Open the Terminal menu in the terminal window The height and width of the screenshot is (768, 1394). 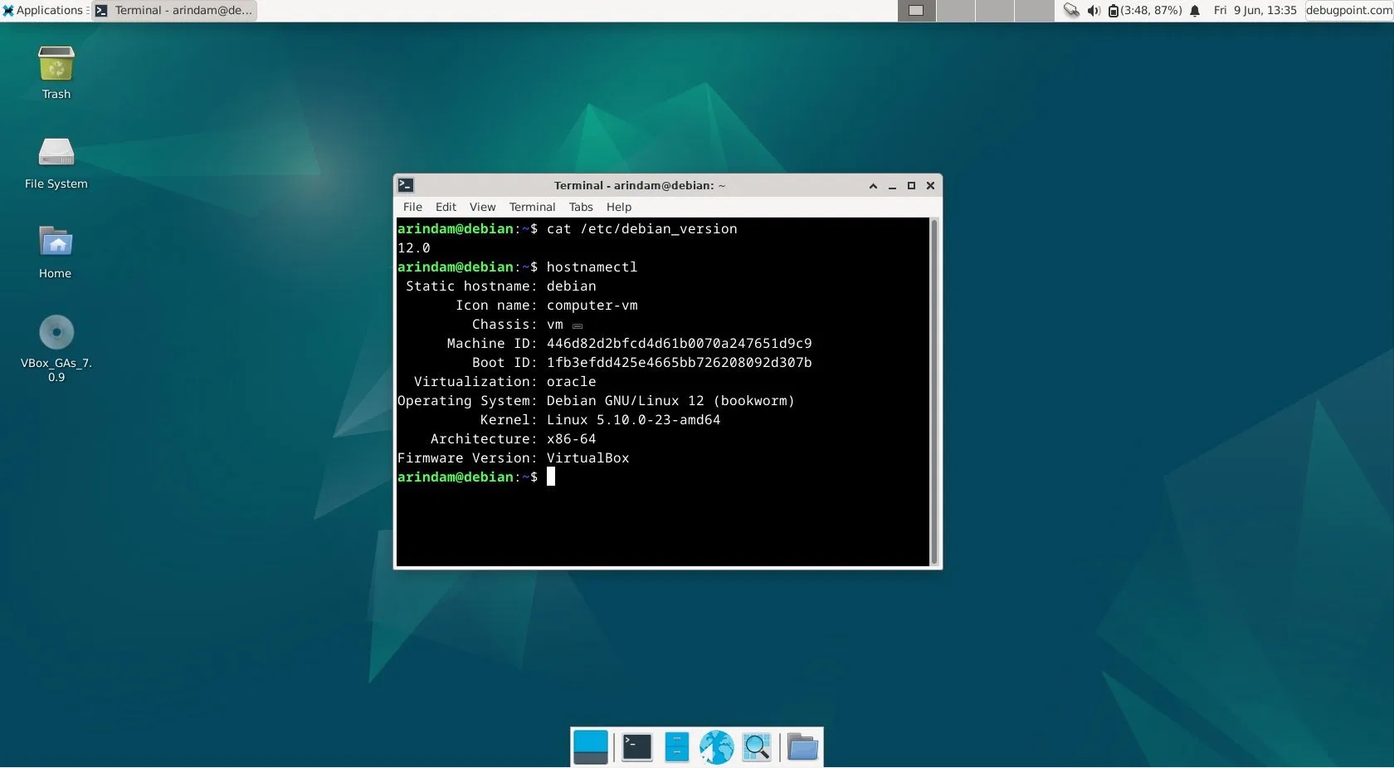(x=532, y=208)
